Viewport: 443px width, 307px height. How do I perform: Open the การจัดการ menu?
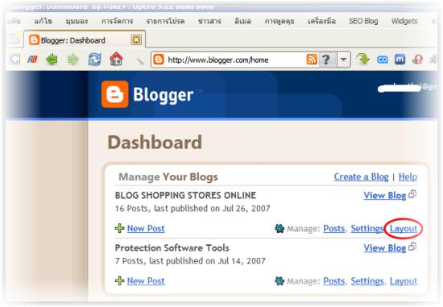(118, 21)
